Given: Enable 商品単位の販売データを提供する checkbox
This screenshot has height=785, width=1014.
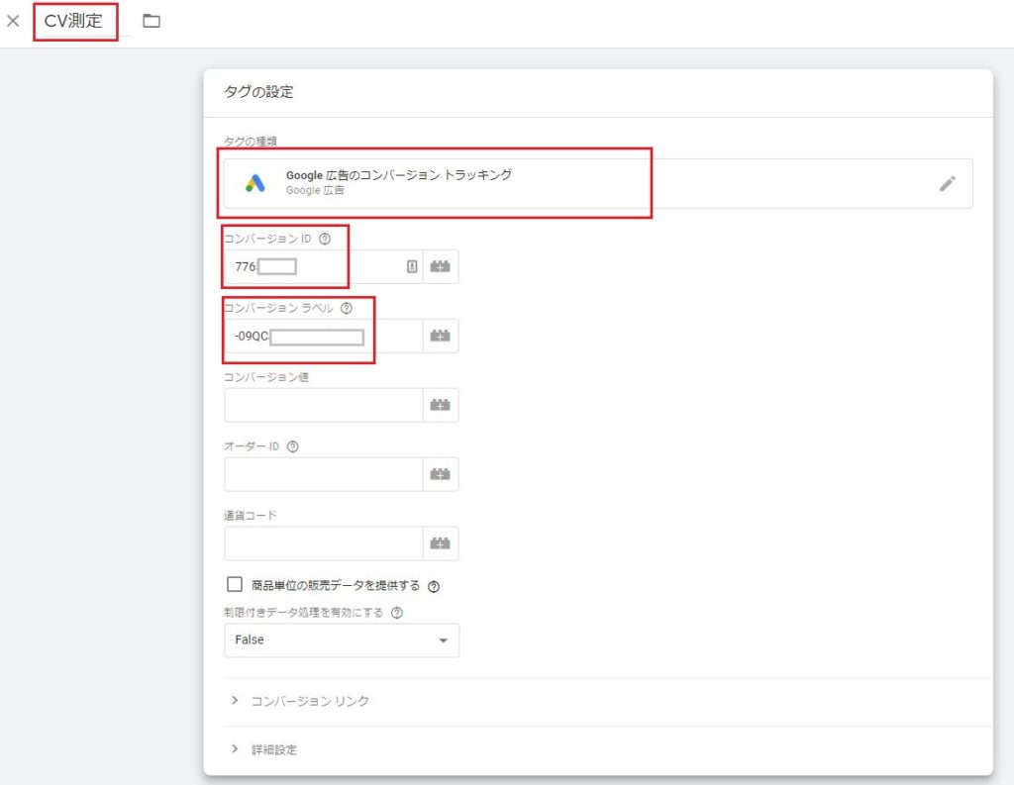Looking at the screenshot, I should 235,584.
